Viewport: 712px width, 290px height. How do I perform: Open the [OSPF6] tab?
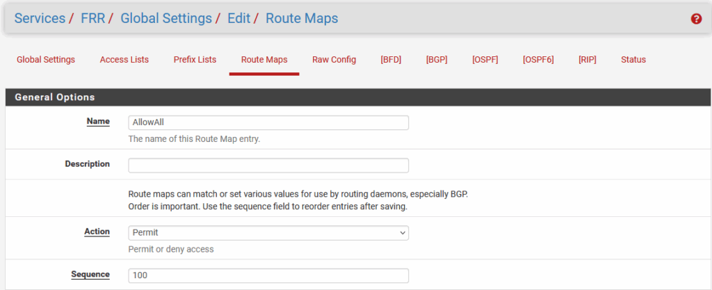[x=538, y=60]
